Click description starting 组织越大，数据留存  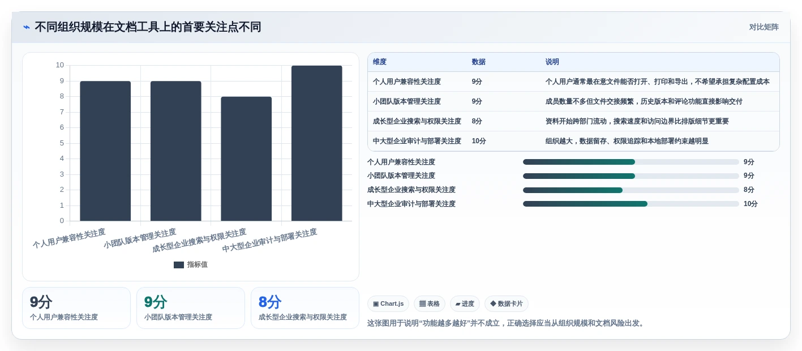627,141
